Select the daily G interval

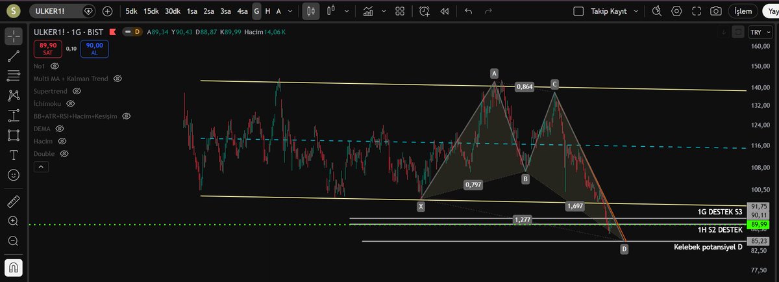click(257, 11)
